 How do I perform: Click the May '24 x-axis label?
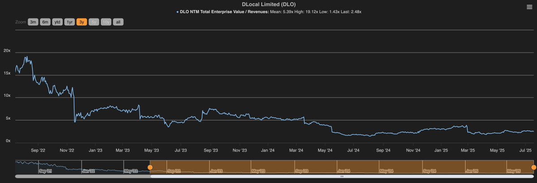(325, 150)
